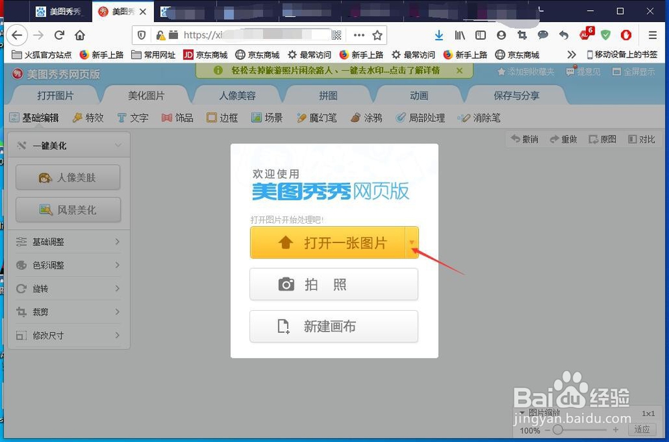Click 添加到收藏夹 add to favorites link
669x442 pixels.
pos(526,72)
